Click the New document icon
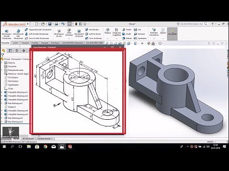Viewport: 229px width, 171px height. (37, 24)
